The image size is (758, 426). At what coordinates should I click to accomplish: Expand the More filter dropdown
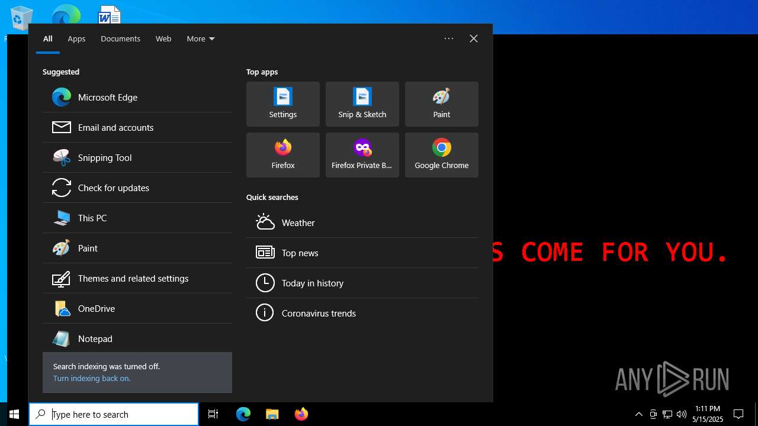coord(201,38)
